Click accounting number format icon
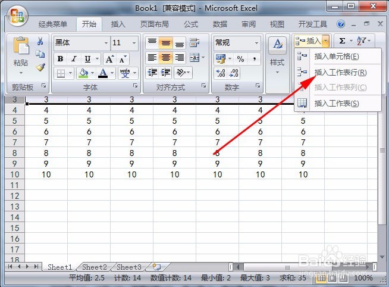 pos(221,59)
